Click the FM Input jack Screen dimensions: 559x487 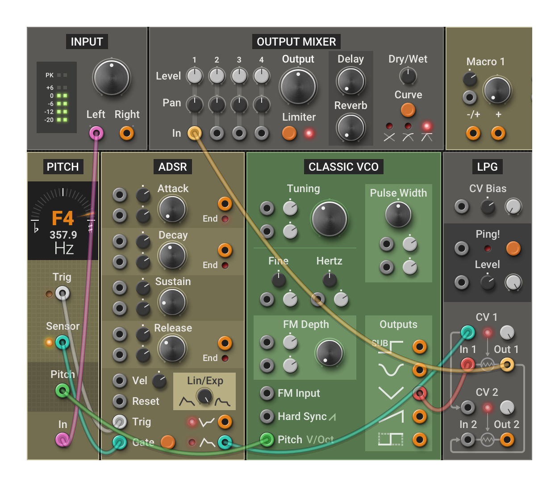coord(267,393)
